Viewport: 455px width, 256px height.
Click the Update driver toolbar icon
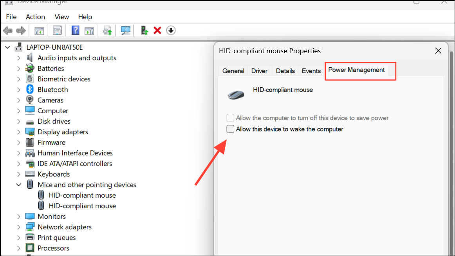click(107, 31)
